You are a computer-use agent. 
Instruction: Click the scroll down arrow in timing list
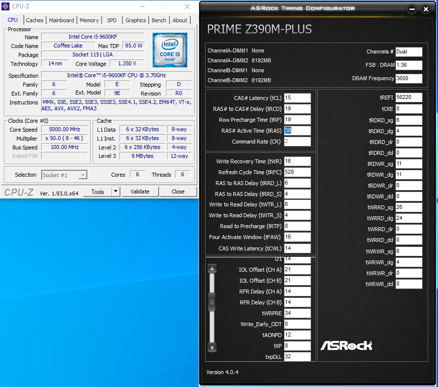coord(212,348)
